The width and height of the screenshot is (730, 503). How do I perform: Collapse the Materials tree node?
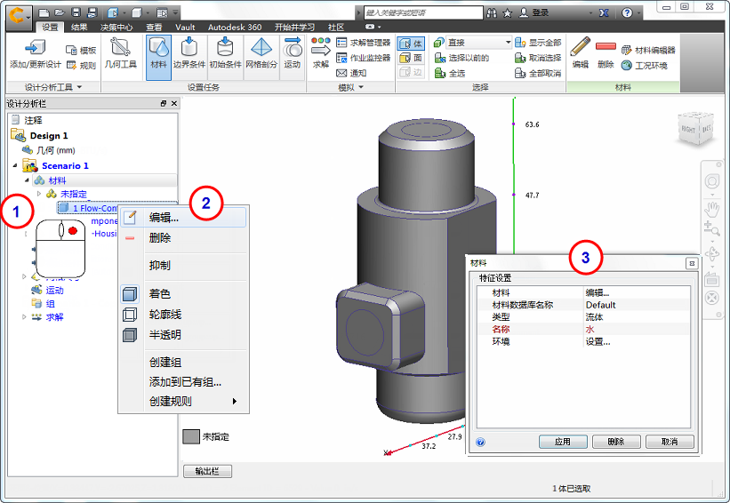point(27,180)
